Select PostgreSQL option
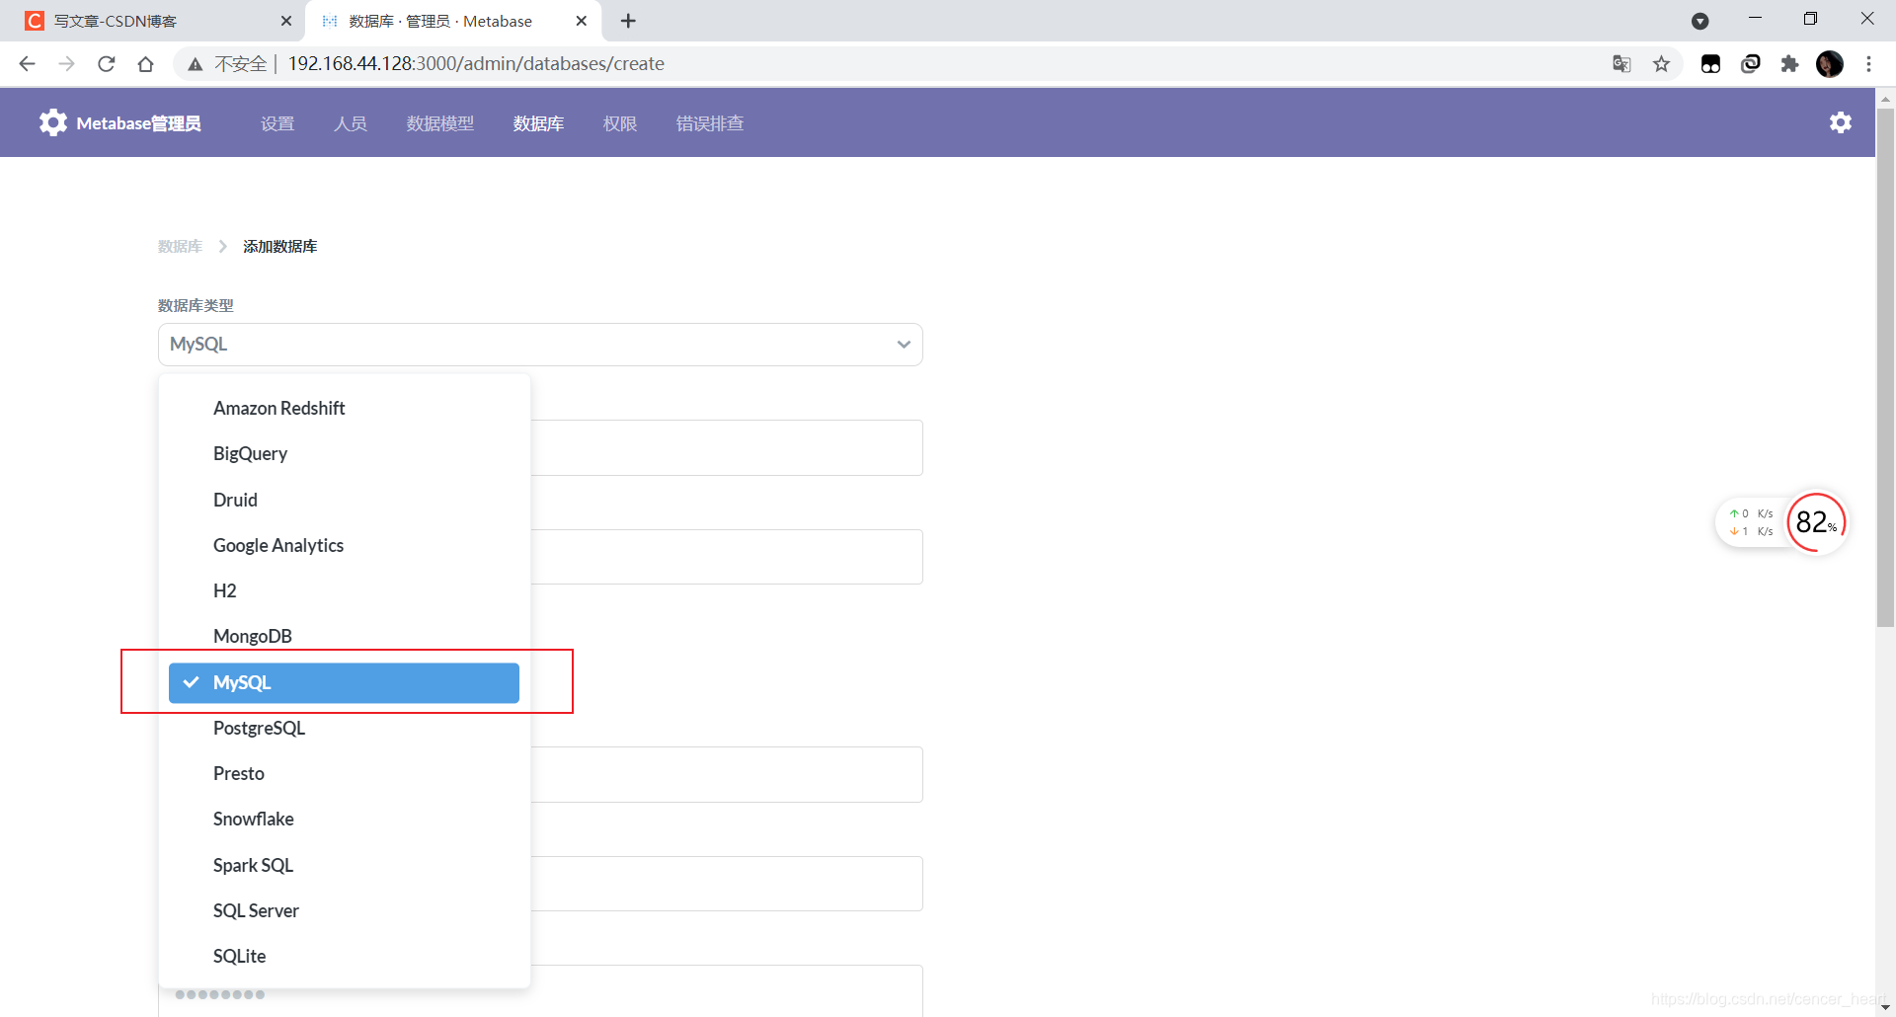 click(x=344, y=728)
